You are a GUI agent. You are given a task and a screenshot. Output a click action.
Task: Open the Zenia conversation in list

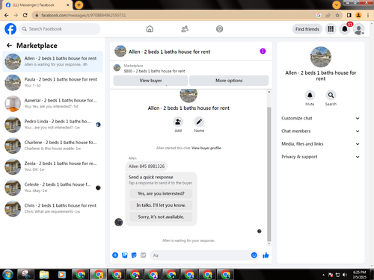point(52,167)
